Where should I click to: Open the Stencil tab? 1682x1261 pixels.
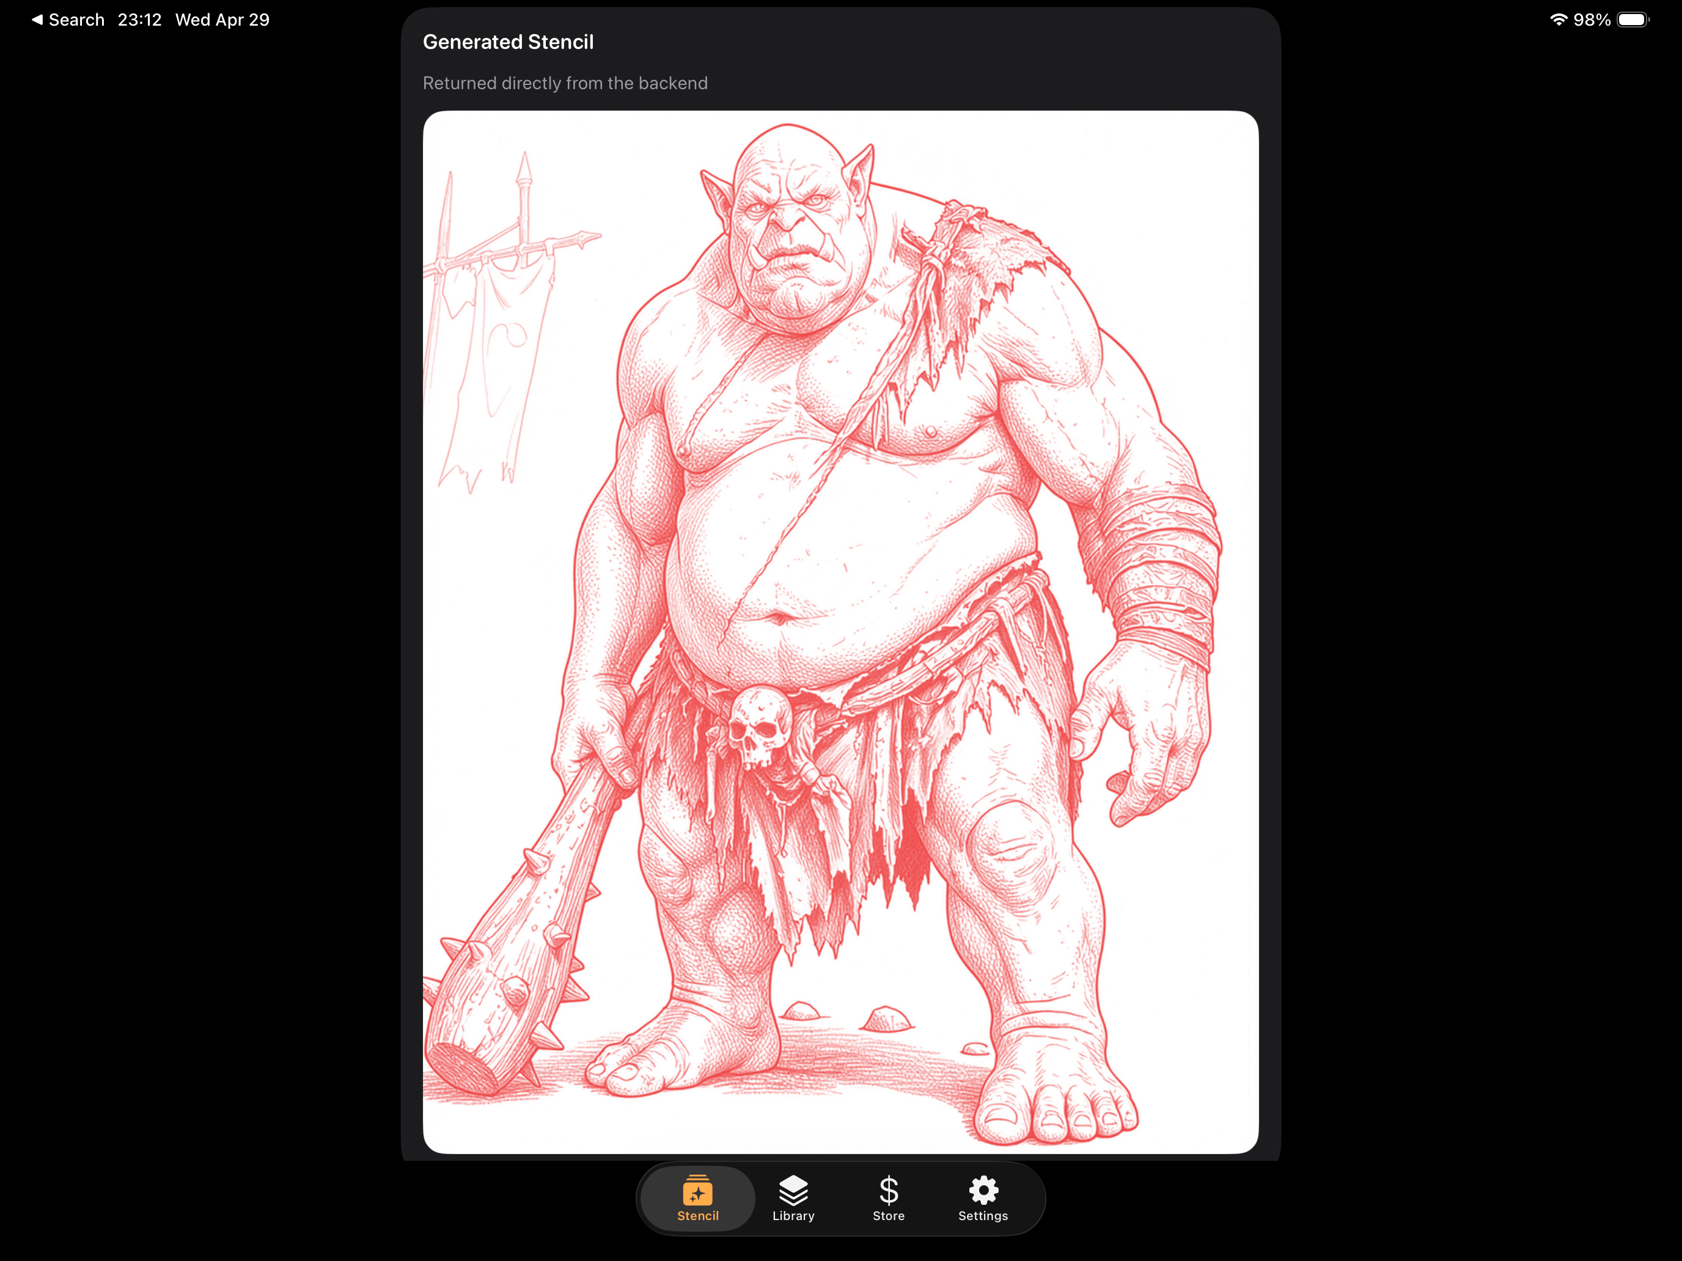(x=697, y=1198)
